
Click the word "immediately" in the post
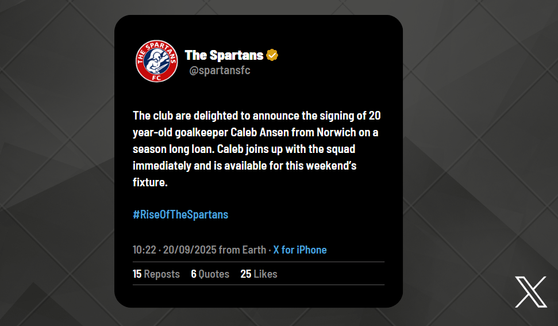click(x=163, y=166)
